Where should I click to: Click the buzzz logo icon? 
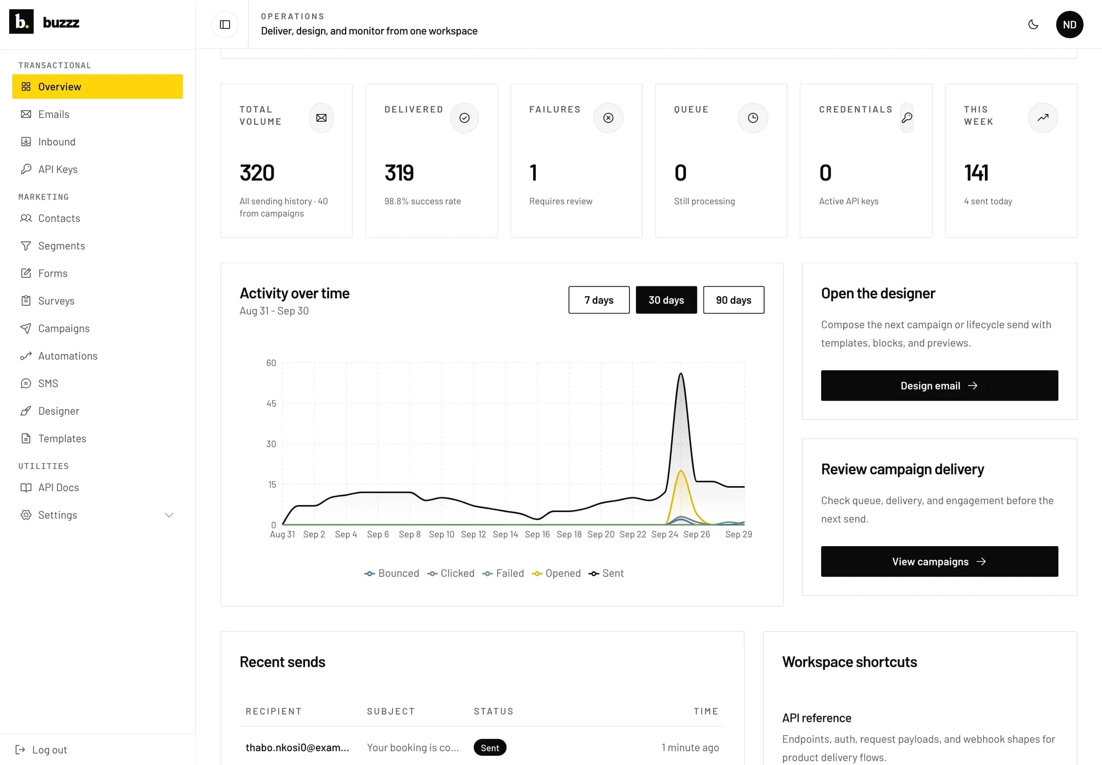(21, 22)
